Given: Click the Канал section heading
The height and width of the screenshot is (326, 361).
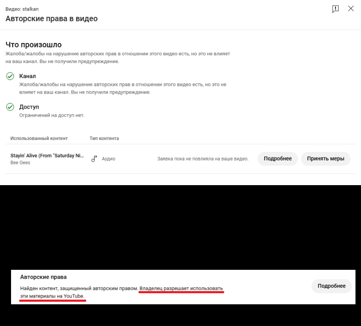Looking at the screenshot, I should (28, 76).
